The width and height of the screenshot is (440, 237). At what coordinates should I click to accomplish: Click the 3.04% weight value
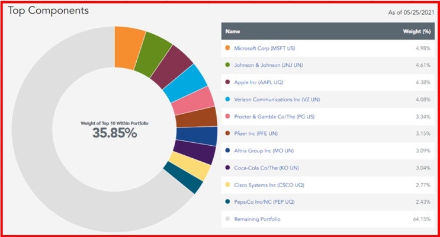[x=423, y=168]
